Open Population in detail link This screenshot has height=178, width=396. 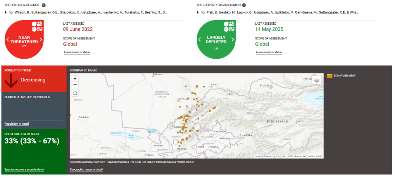[x=17, y=124]
